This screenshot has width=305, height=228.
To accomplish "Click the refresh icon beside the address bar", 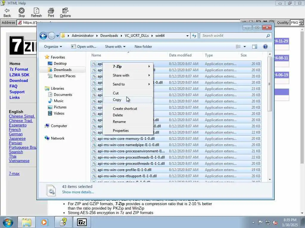I will click(194, 36).
